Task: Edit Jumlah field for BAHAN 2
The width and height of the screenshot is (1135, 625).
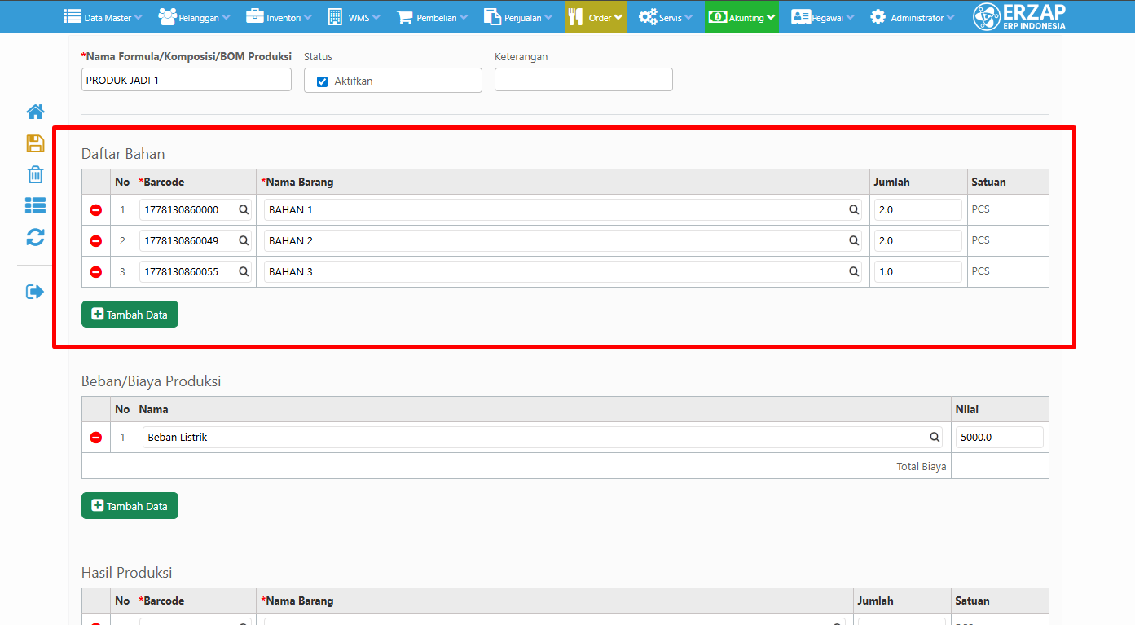Action: 917,241
